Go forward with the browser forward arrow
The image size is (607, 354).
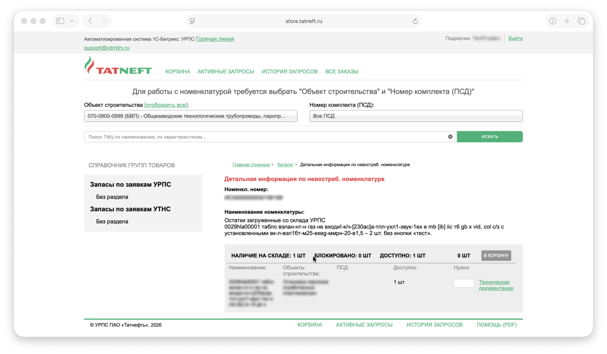tap(104, 21)
